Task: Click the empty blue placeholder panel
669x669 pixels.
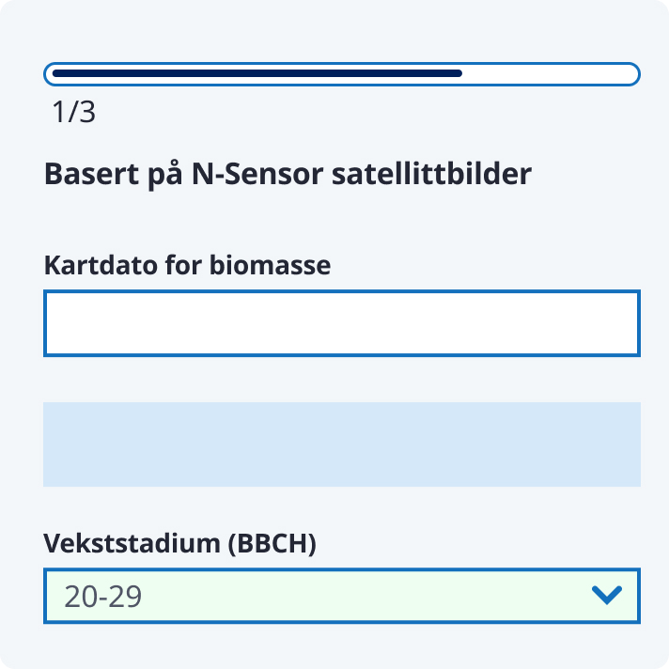Action: click(x=341, y=444)
